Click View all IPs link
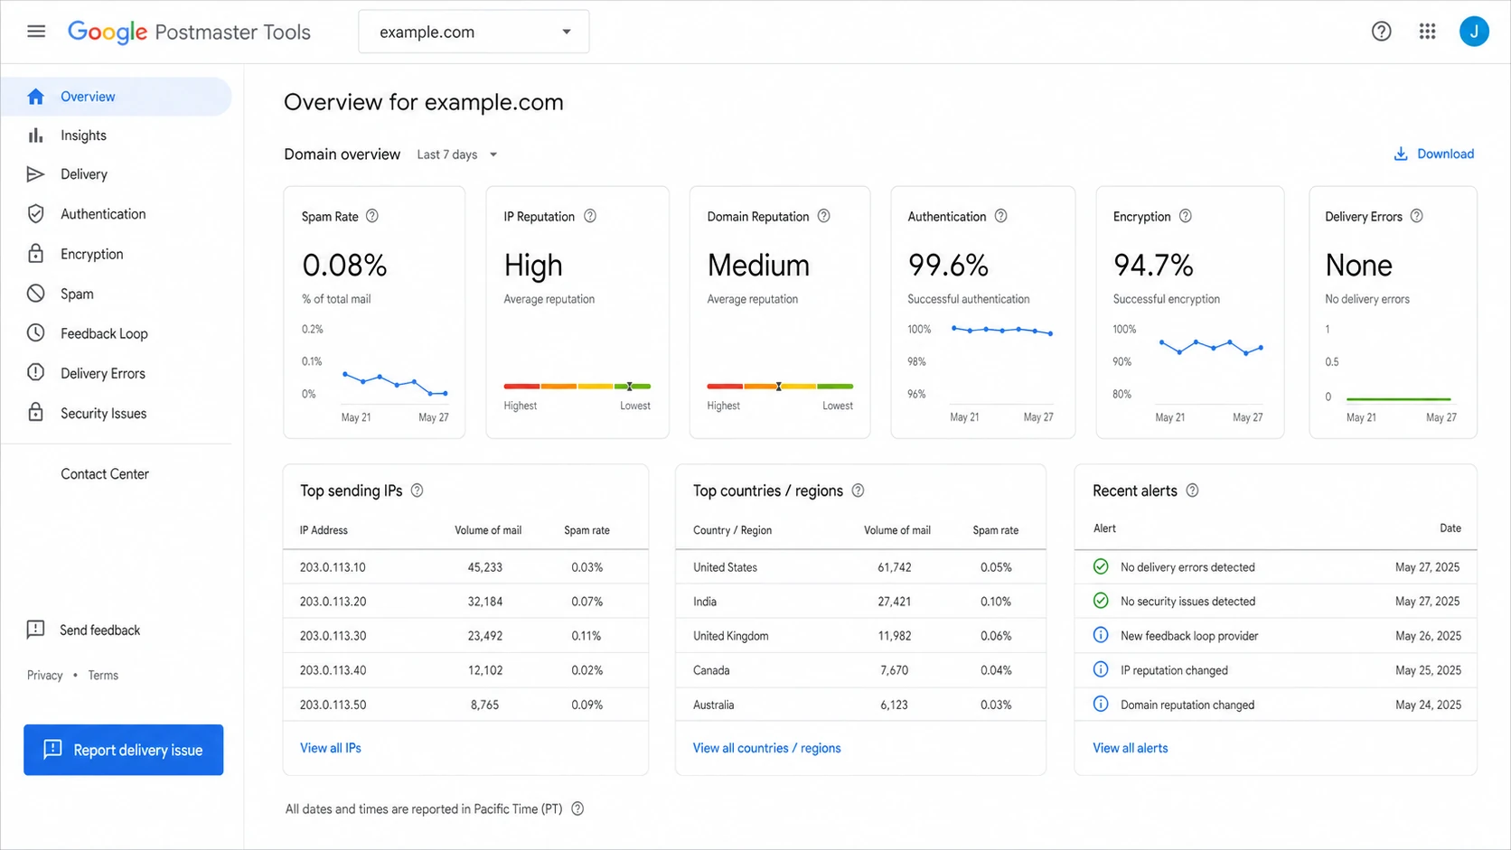Viewport: 1511px width, 850px height. pos(331,748)
